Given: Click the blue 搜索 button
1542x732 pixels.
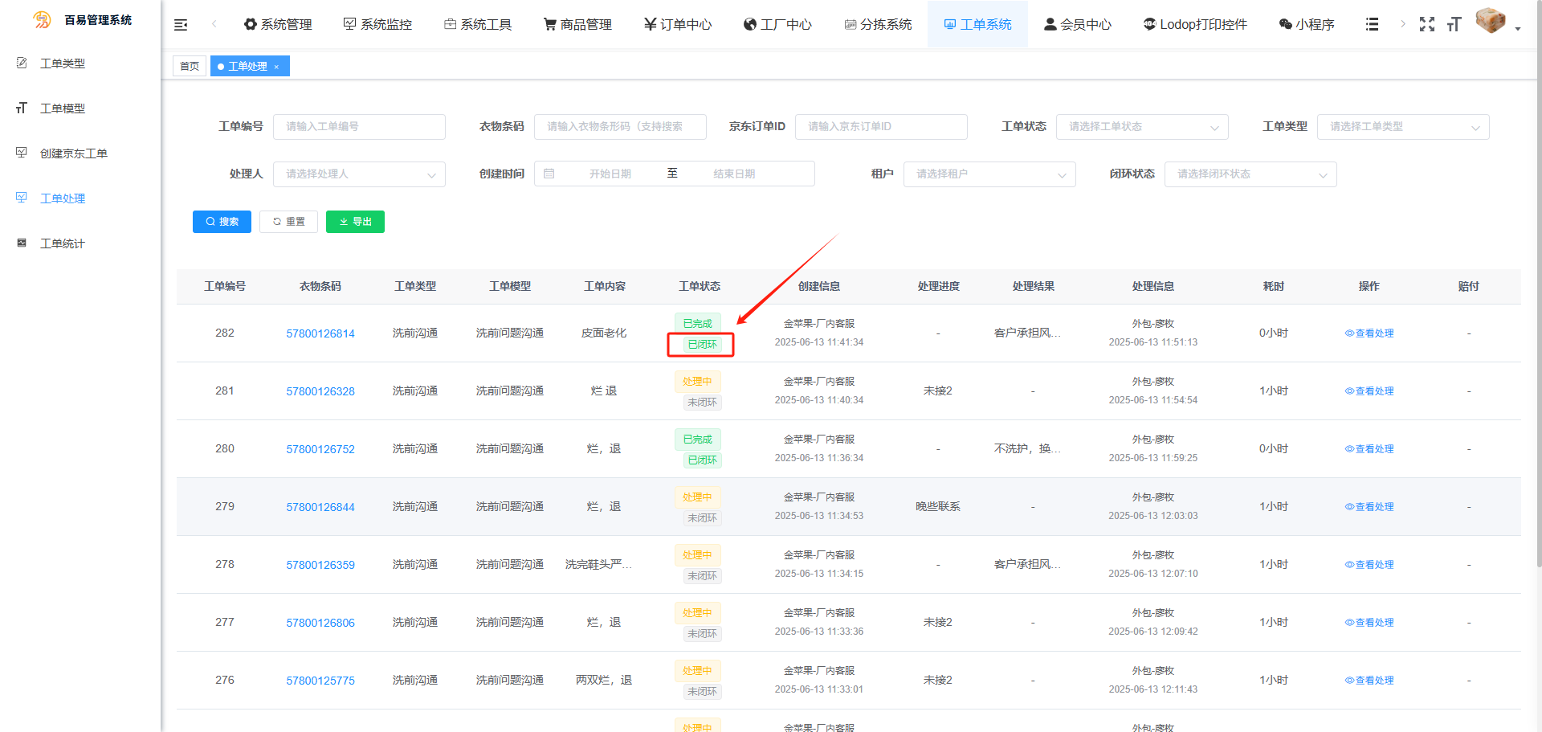Looking at the screenshot, I should 222,222.
